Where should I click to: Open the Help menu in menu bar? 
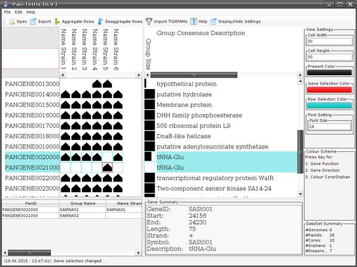[30, 12]
